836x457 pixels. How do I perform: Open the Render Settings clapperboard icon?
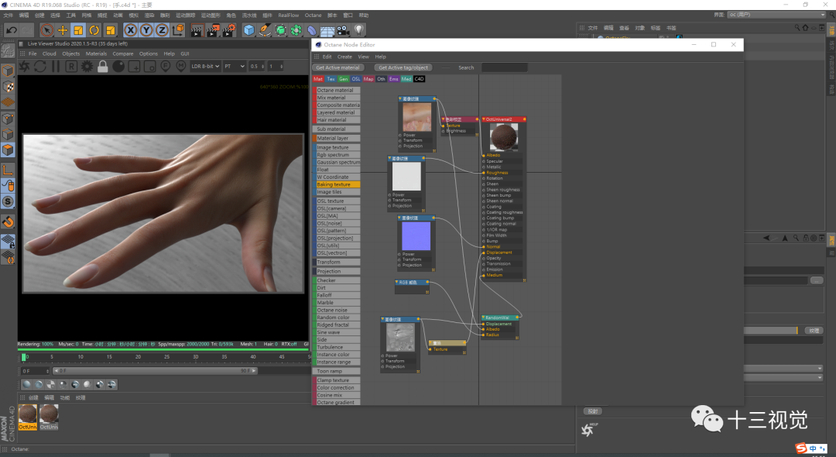pyautogui.click(x=228, y=30)
